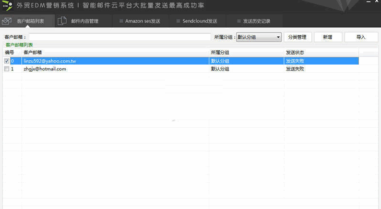Open the Amazon ses发送 tab
The image size is (381, 209).
141,21
